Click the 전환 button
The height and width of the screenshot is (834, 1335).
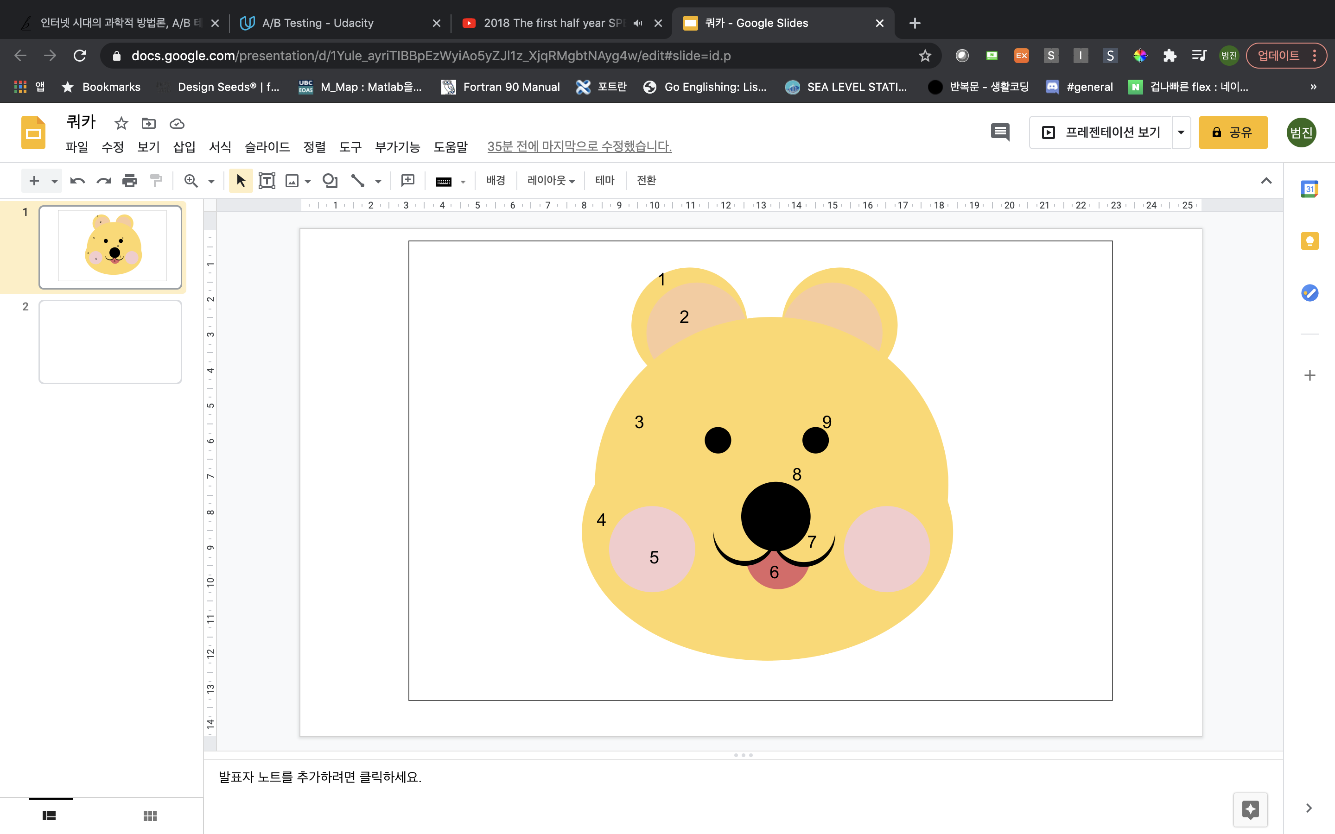tap(646, 180)
